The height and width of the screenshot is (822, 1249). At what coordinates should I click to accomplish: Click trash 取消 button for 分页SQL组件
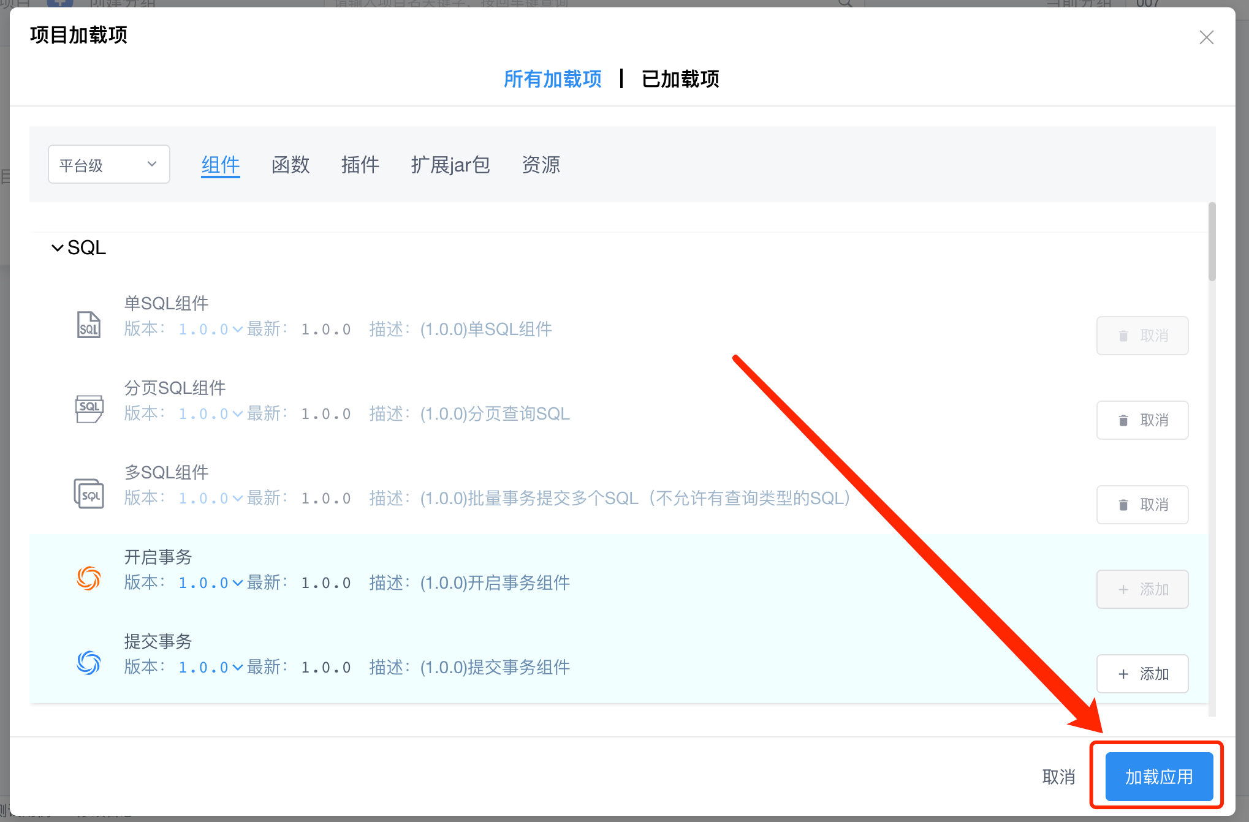pos(1142,420)
